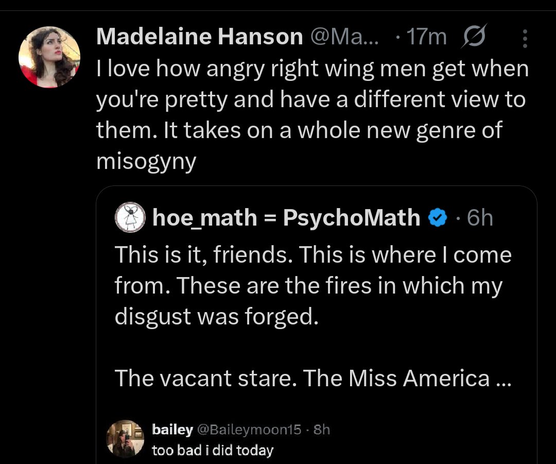This screenshot has height=464, width=556.
Task: Open Madelaine Hanson's profile picture
Action: tap(49, 57)
